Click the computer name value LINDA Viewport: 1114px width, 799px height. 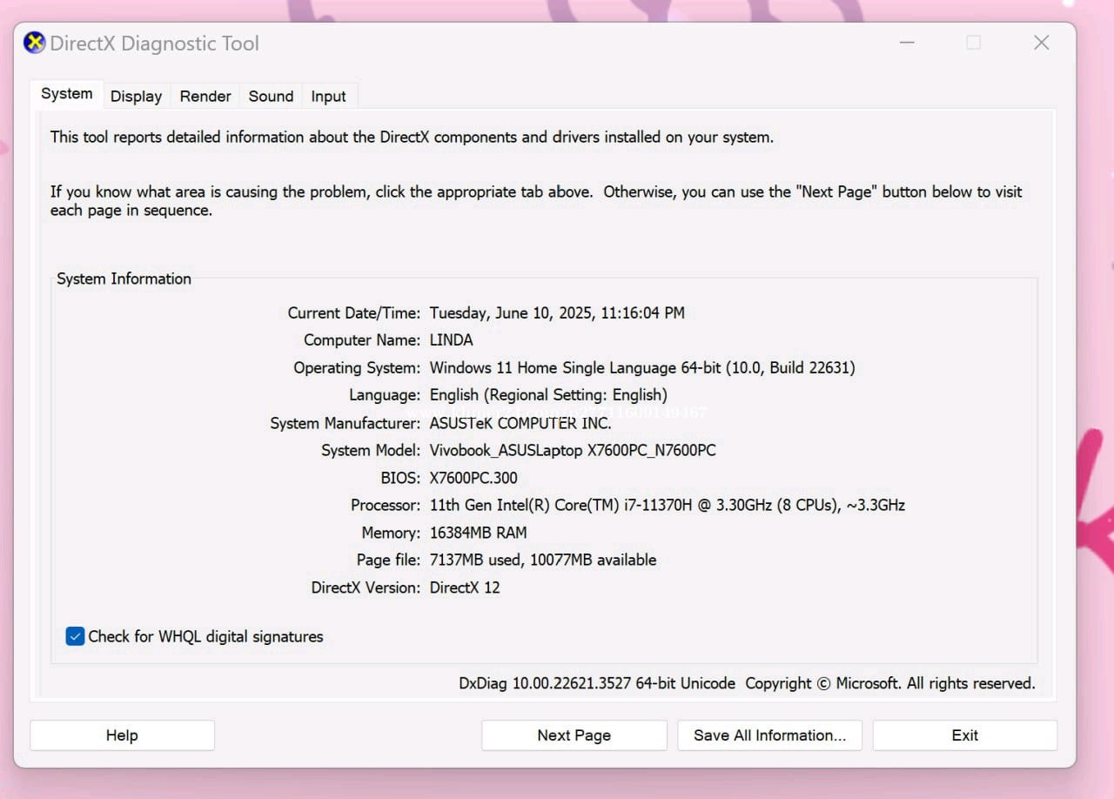click(451, 340)
